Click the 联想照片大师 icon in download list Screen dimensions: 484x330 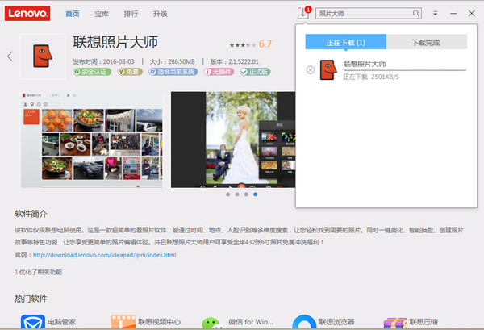point(328,69)
